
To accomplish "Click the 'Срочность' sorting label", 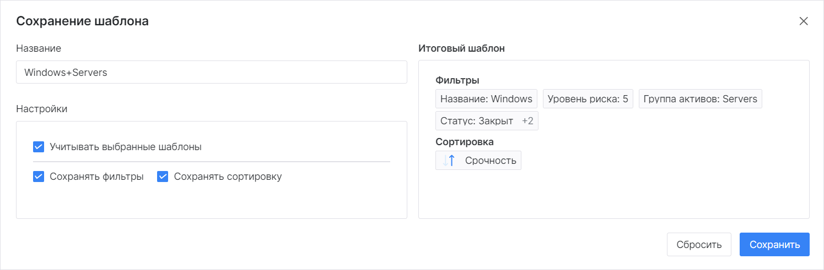I will [491, 161].
